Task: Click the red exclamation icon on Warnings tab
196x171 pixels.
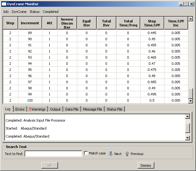Action: (30, 109)
